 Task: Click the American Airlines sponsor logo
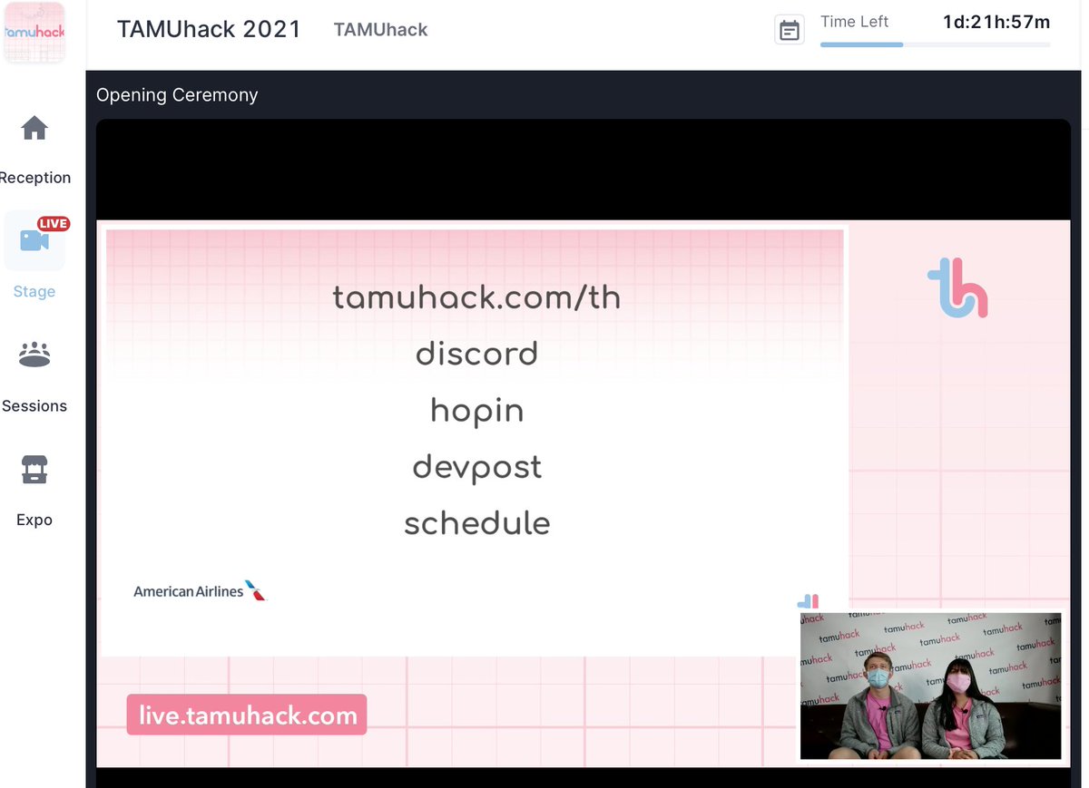pyautogui.click(x=200, y=591)
